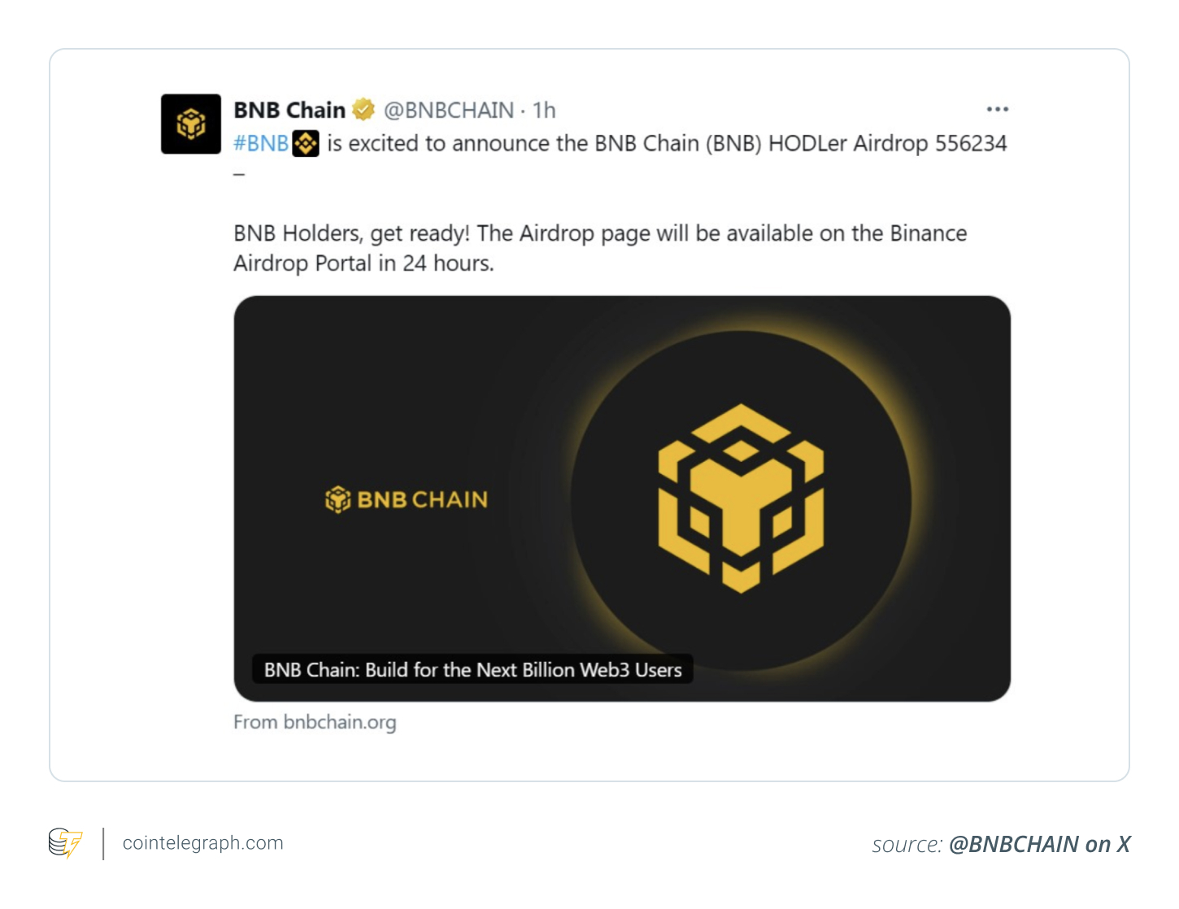Click the source @BNBCHAIN on X credit
Screen dimensions: 1179x909
pyautogui.click(x=1001, y=845)
